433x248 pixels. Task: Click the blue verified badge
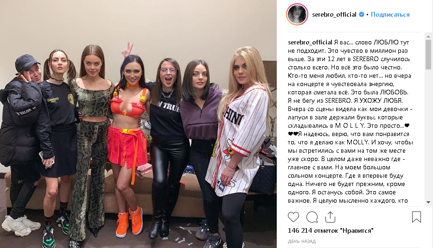pos(362,14)
